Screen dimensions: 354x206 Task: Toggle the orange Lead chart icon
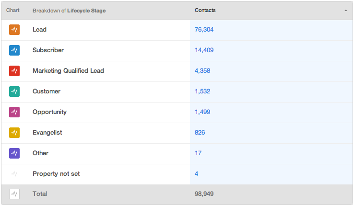[14, 30]
